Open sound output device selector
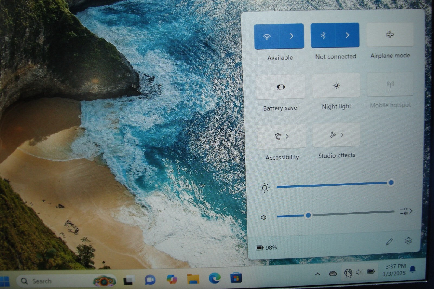The image size is (434, 289). pyautogui.click(x=406, y=211)
